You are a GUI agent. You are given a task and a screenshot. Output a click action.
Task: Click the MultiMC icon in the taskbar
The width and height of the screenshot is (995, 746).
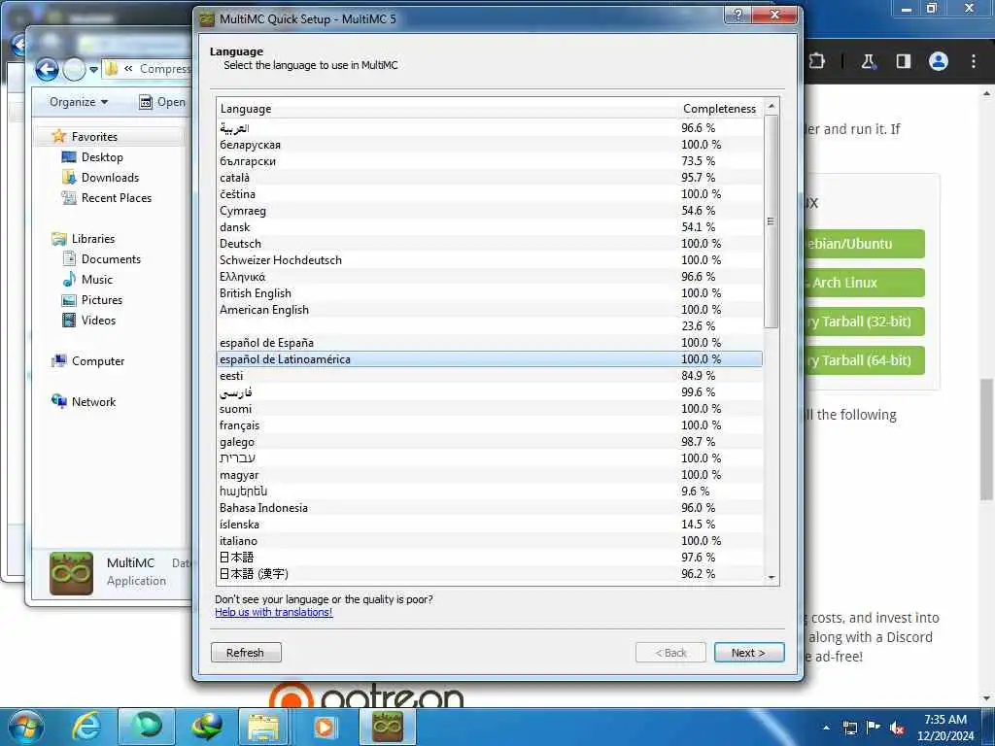pyautogui.click(x=388, y=727)
